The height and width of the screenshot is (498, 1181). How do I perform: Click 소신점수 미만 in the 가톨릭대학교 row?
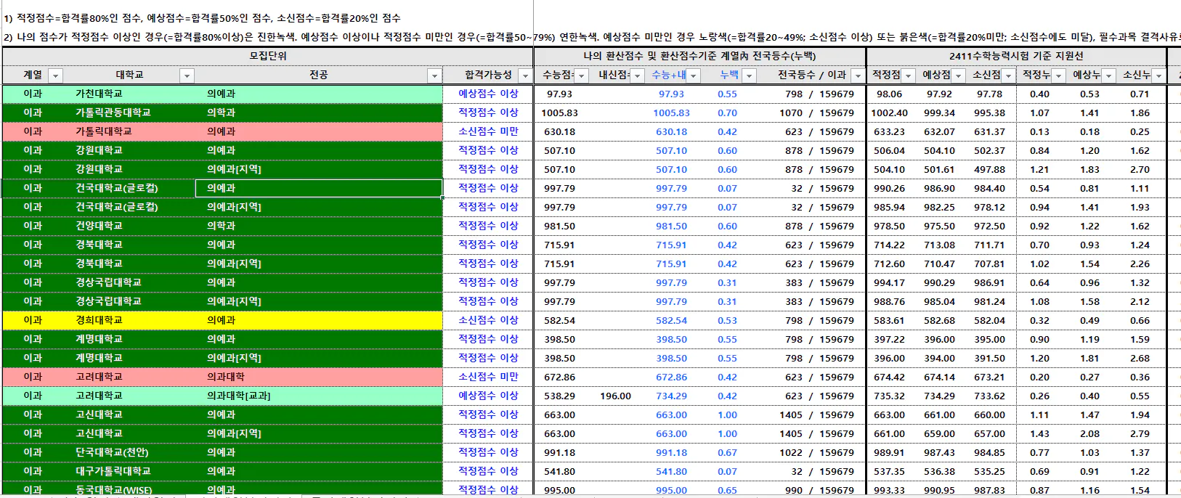pos(488,131)
